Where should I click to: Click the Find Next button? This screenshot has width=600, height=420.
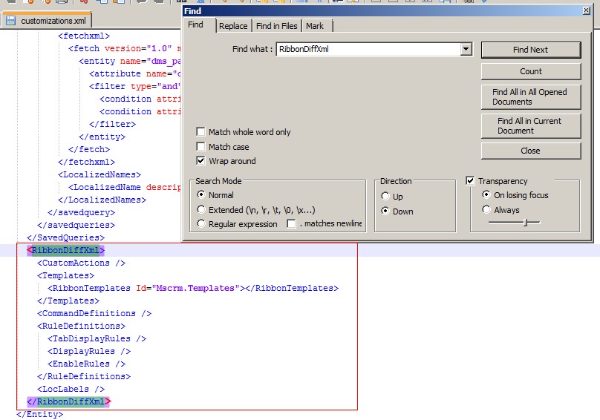click(x=531, y=50)
